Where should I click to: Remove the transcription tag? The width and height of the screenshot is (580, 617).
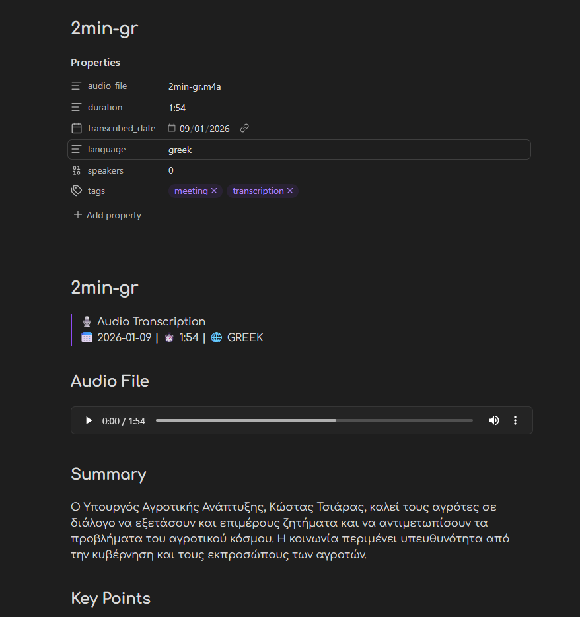tap(289, 191)
